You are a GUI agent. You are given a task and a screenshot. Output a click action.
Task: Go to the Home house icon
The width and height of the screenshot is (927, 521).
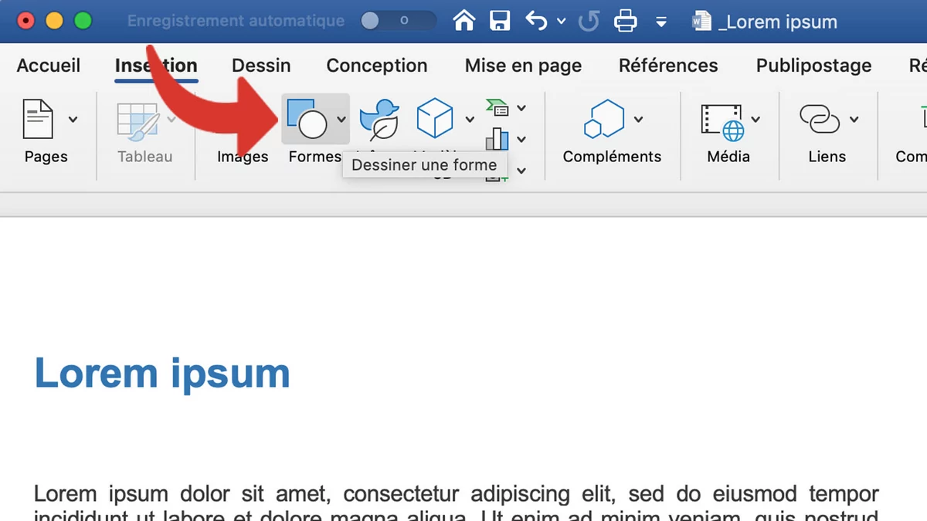point(463,21)
